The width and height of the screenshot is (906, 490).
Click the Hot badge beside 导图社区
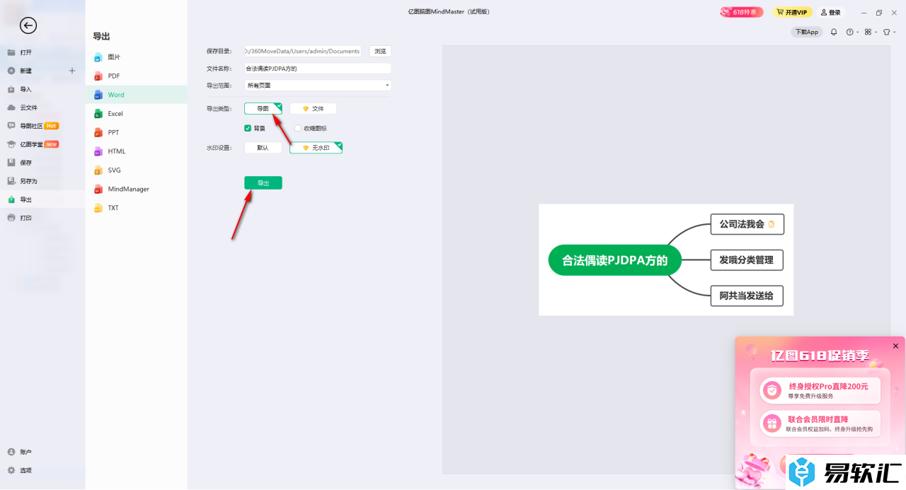52,126
